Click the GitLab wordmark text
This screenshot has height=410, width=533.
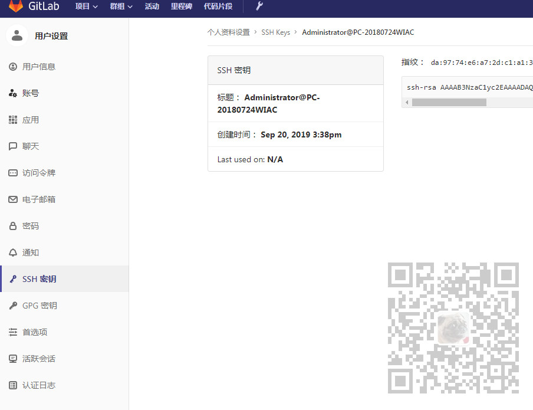(x=44, y=6)
